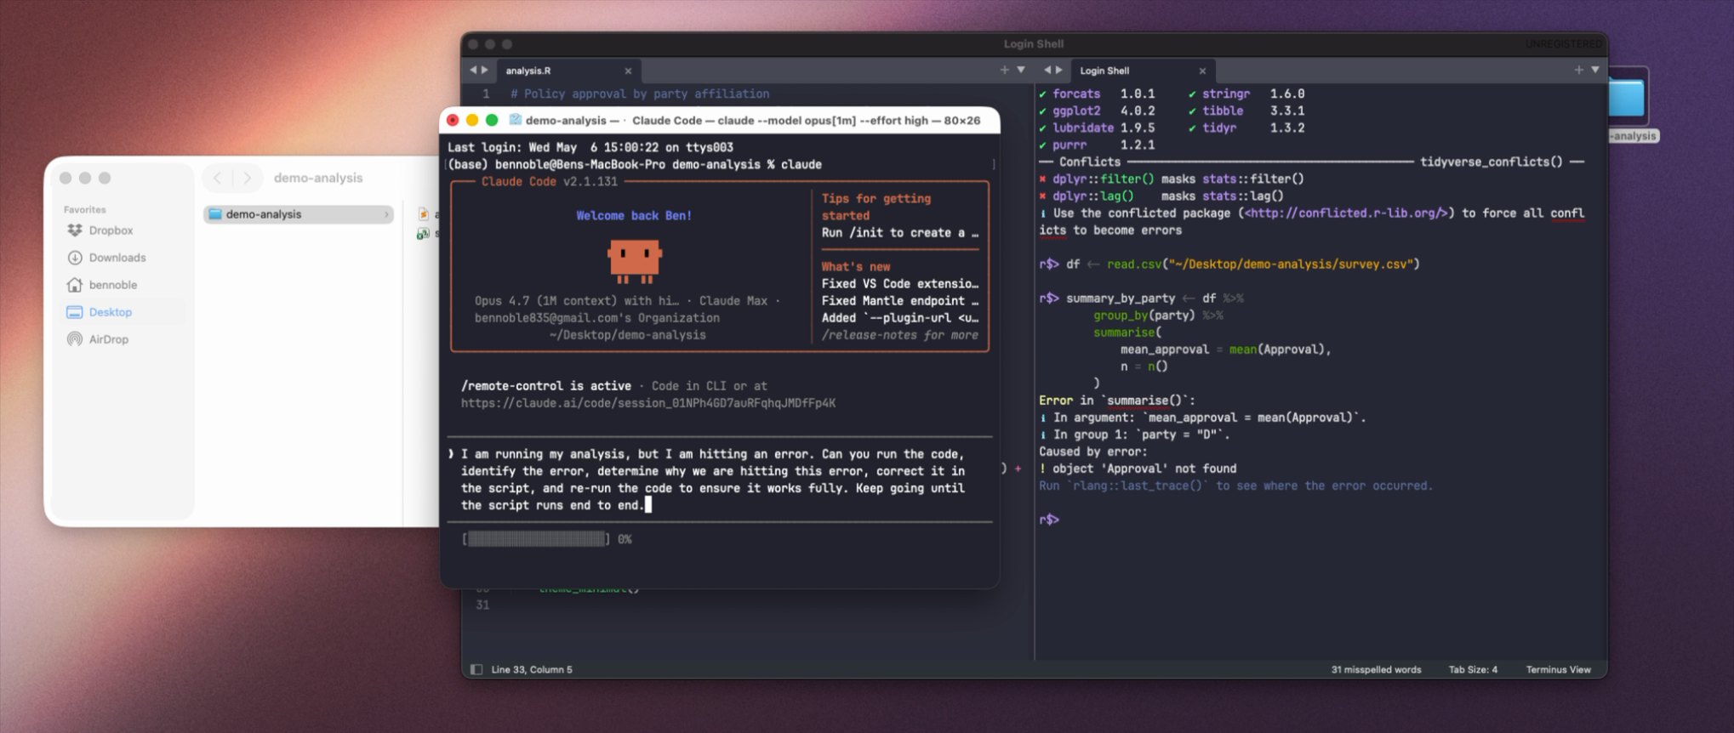Click the 'tidyverse_conflicts()' text in the terminal
The width and height of the screenshot is (1734, 733).
click(1492, 162)
